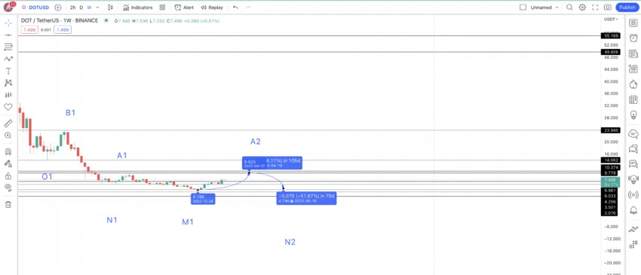Screen dimensions: 641x275
Task: Create an Alert from the toolbar
Action: point(184,8)
